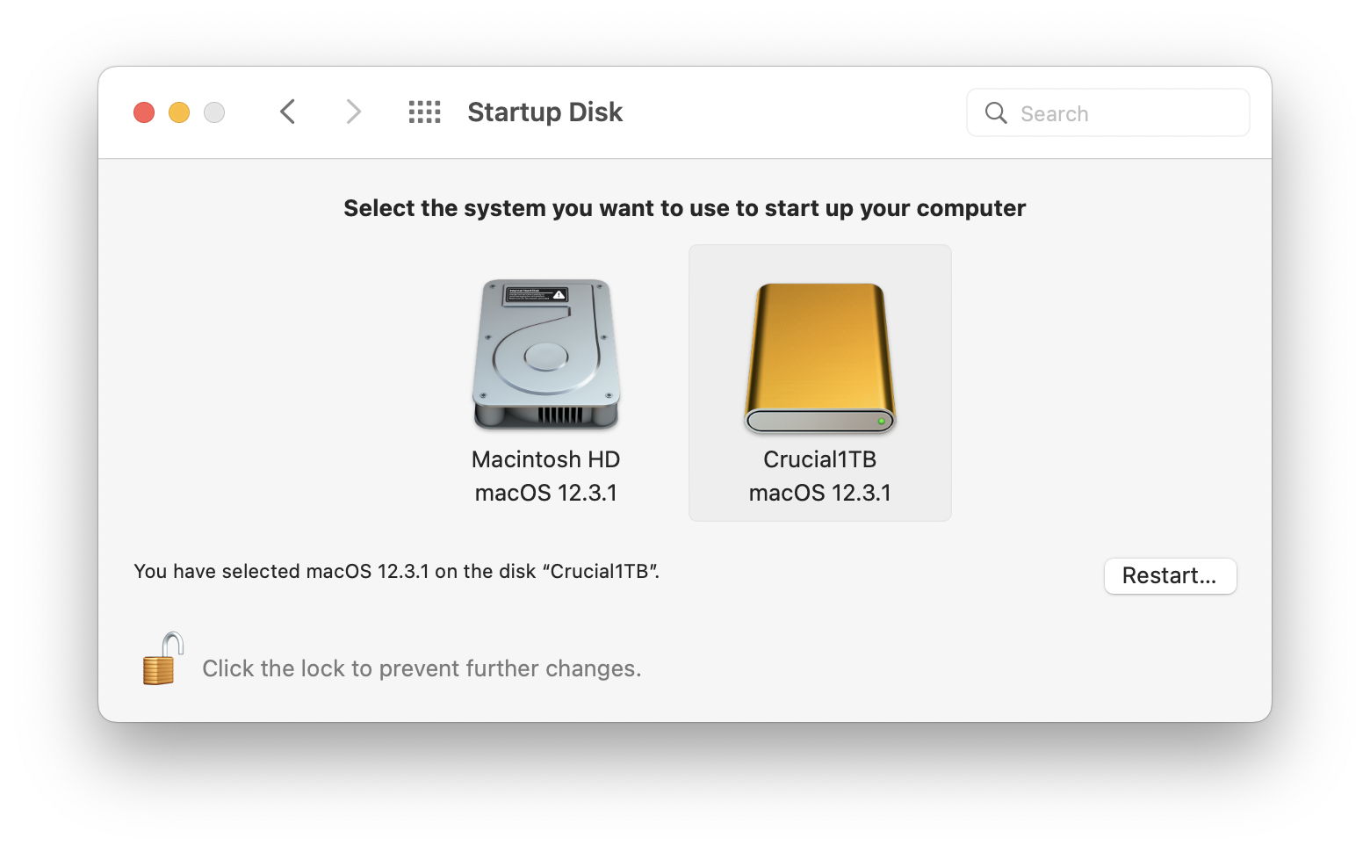1370x852 pixels.
Task: Click the grayed-out zoom window button
Action: click(x=214, y=112)
